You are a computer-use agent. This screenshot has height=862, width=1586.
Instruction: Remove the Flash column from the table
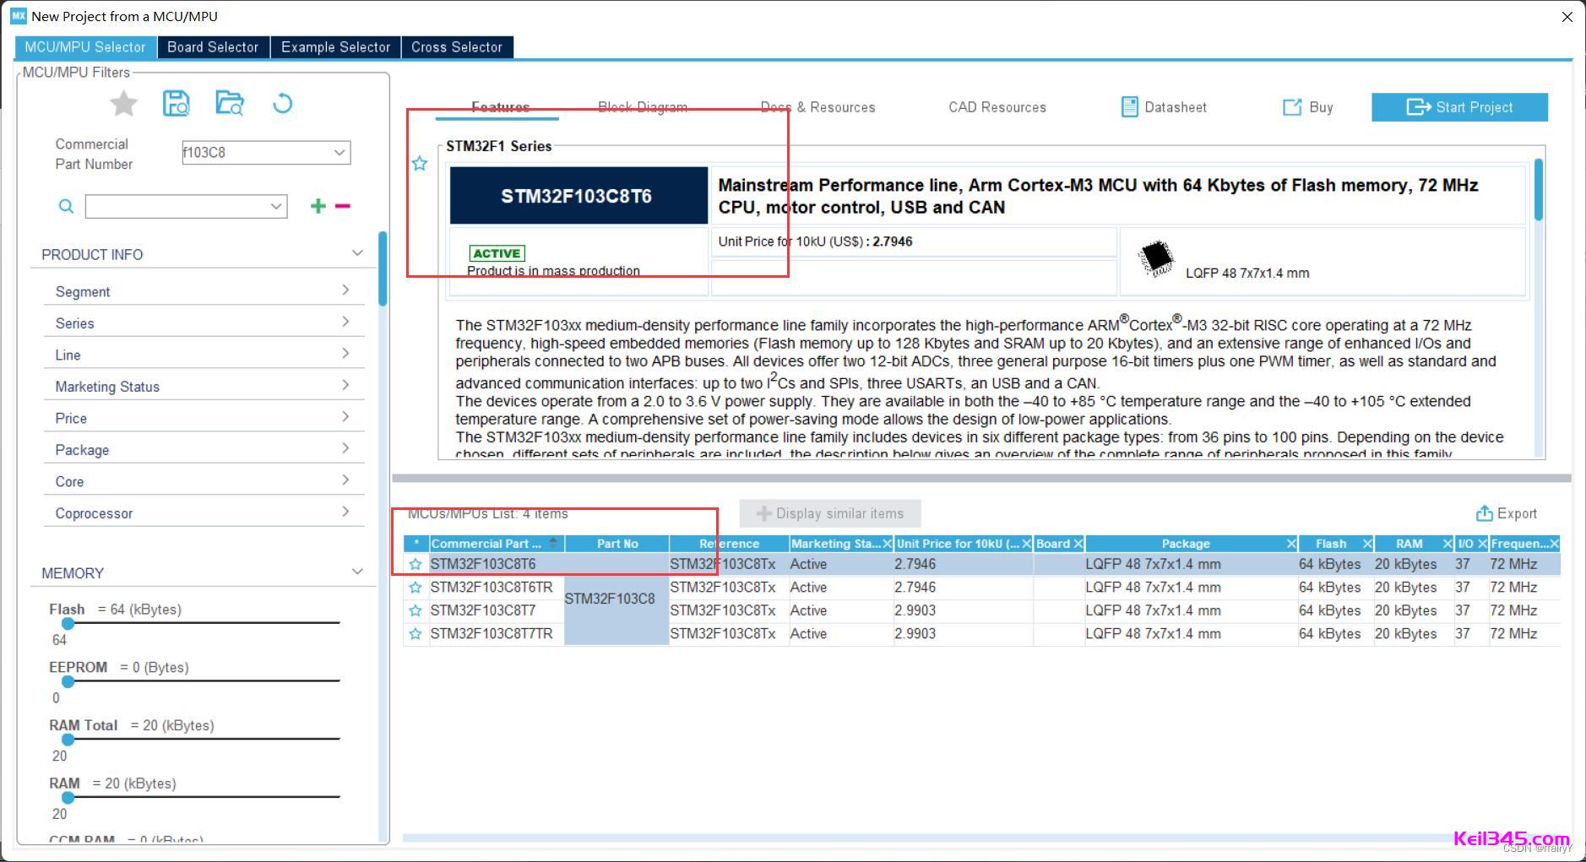(x=1367, y=544)
